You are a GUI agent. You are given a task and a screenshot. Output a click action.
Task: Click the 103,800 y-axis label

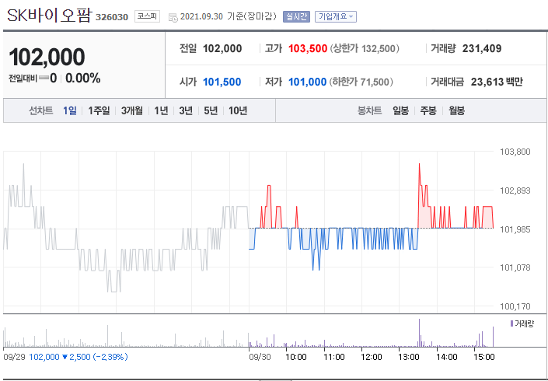[x=515, y=152]
